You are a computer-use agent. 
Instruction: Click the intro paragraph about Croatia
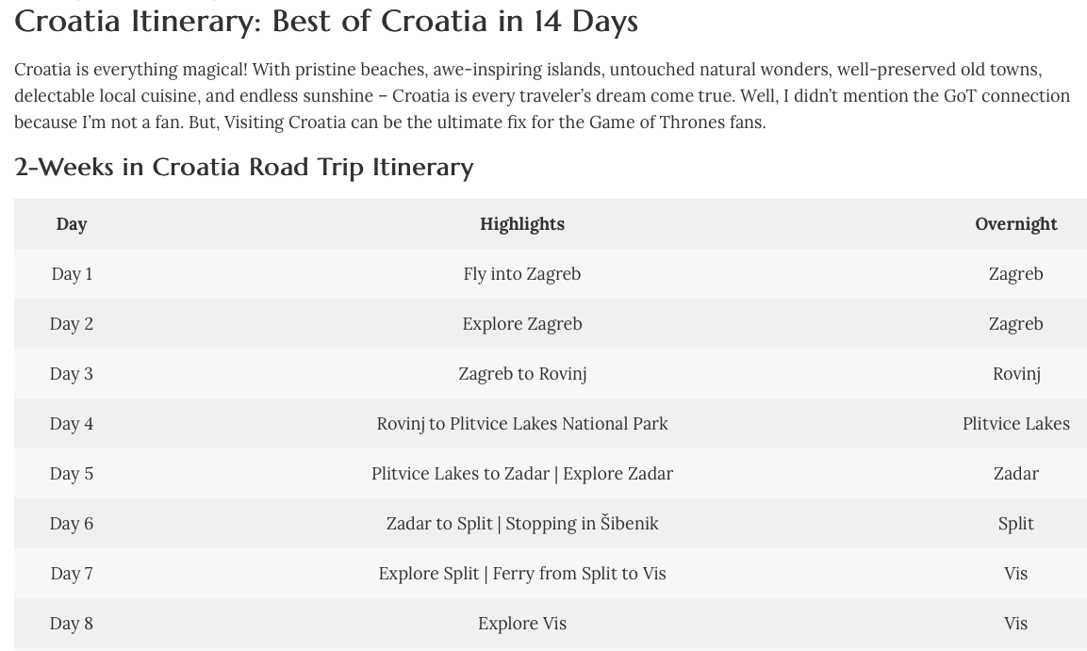tap(542, 95)
